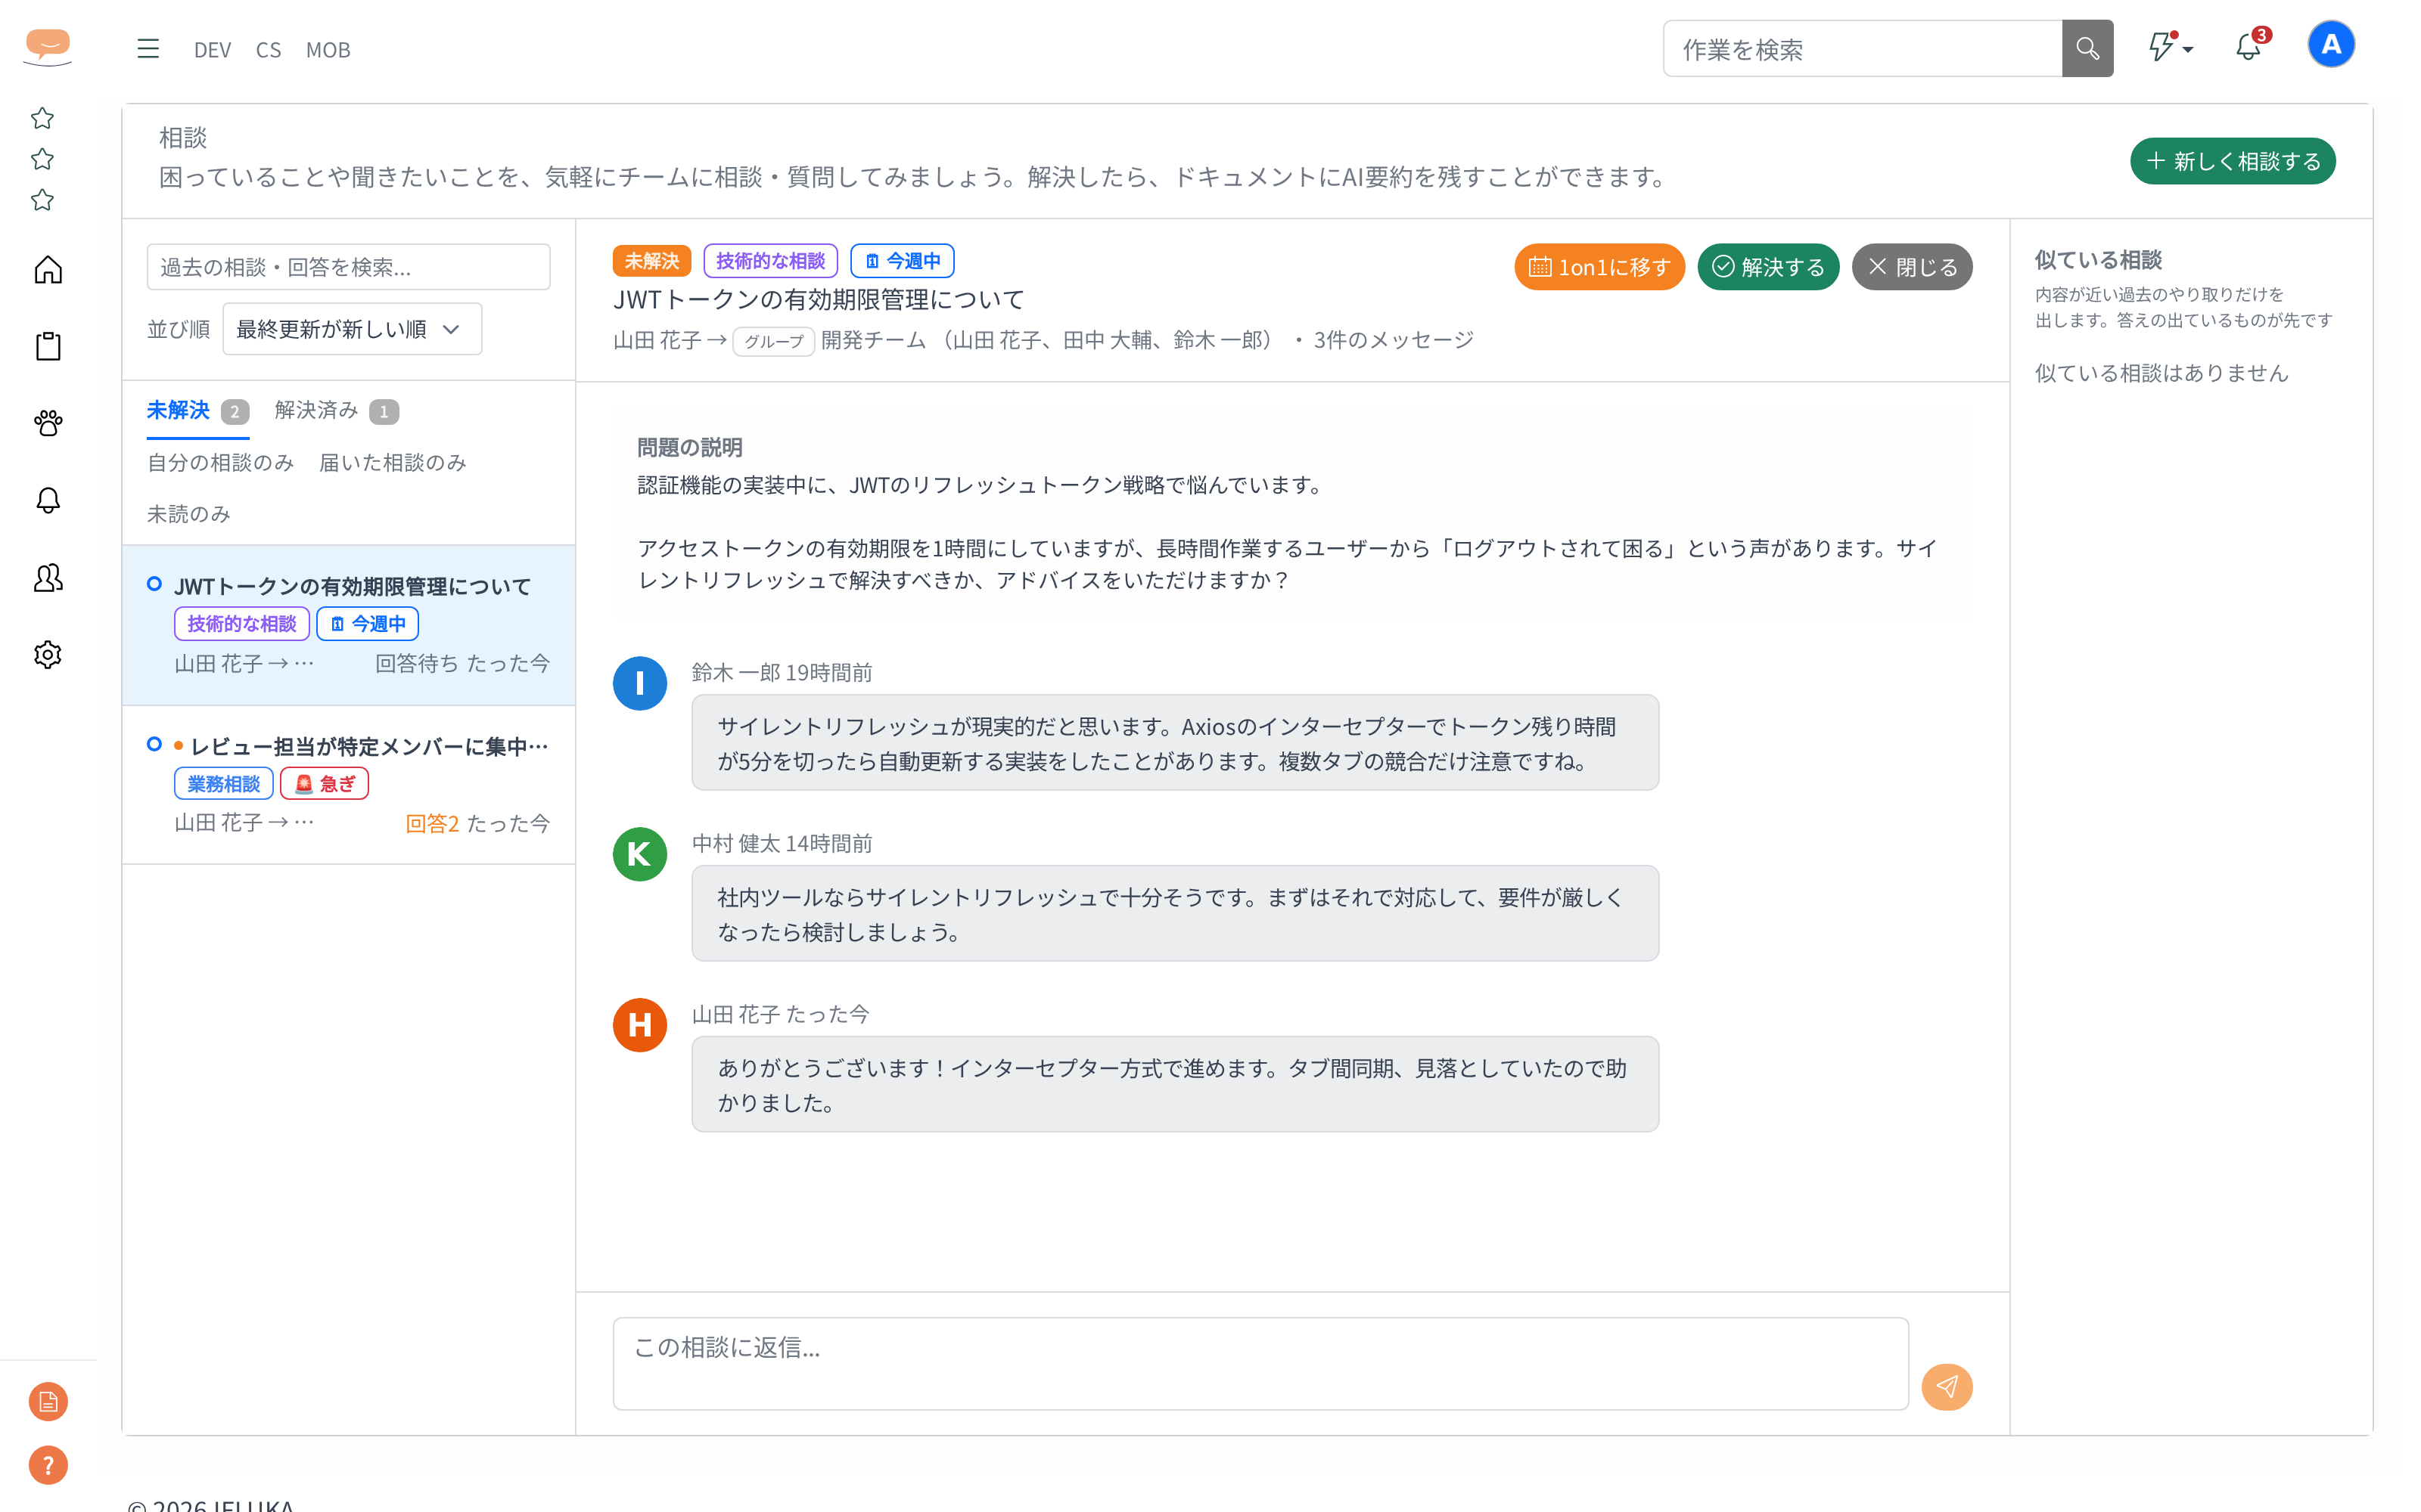Click the second star favorite icon
Screen dimensions: 2421x1512
[x=42, y=159]
